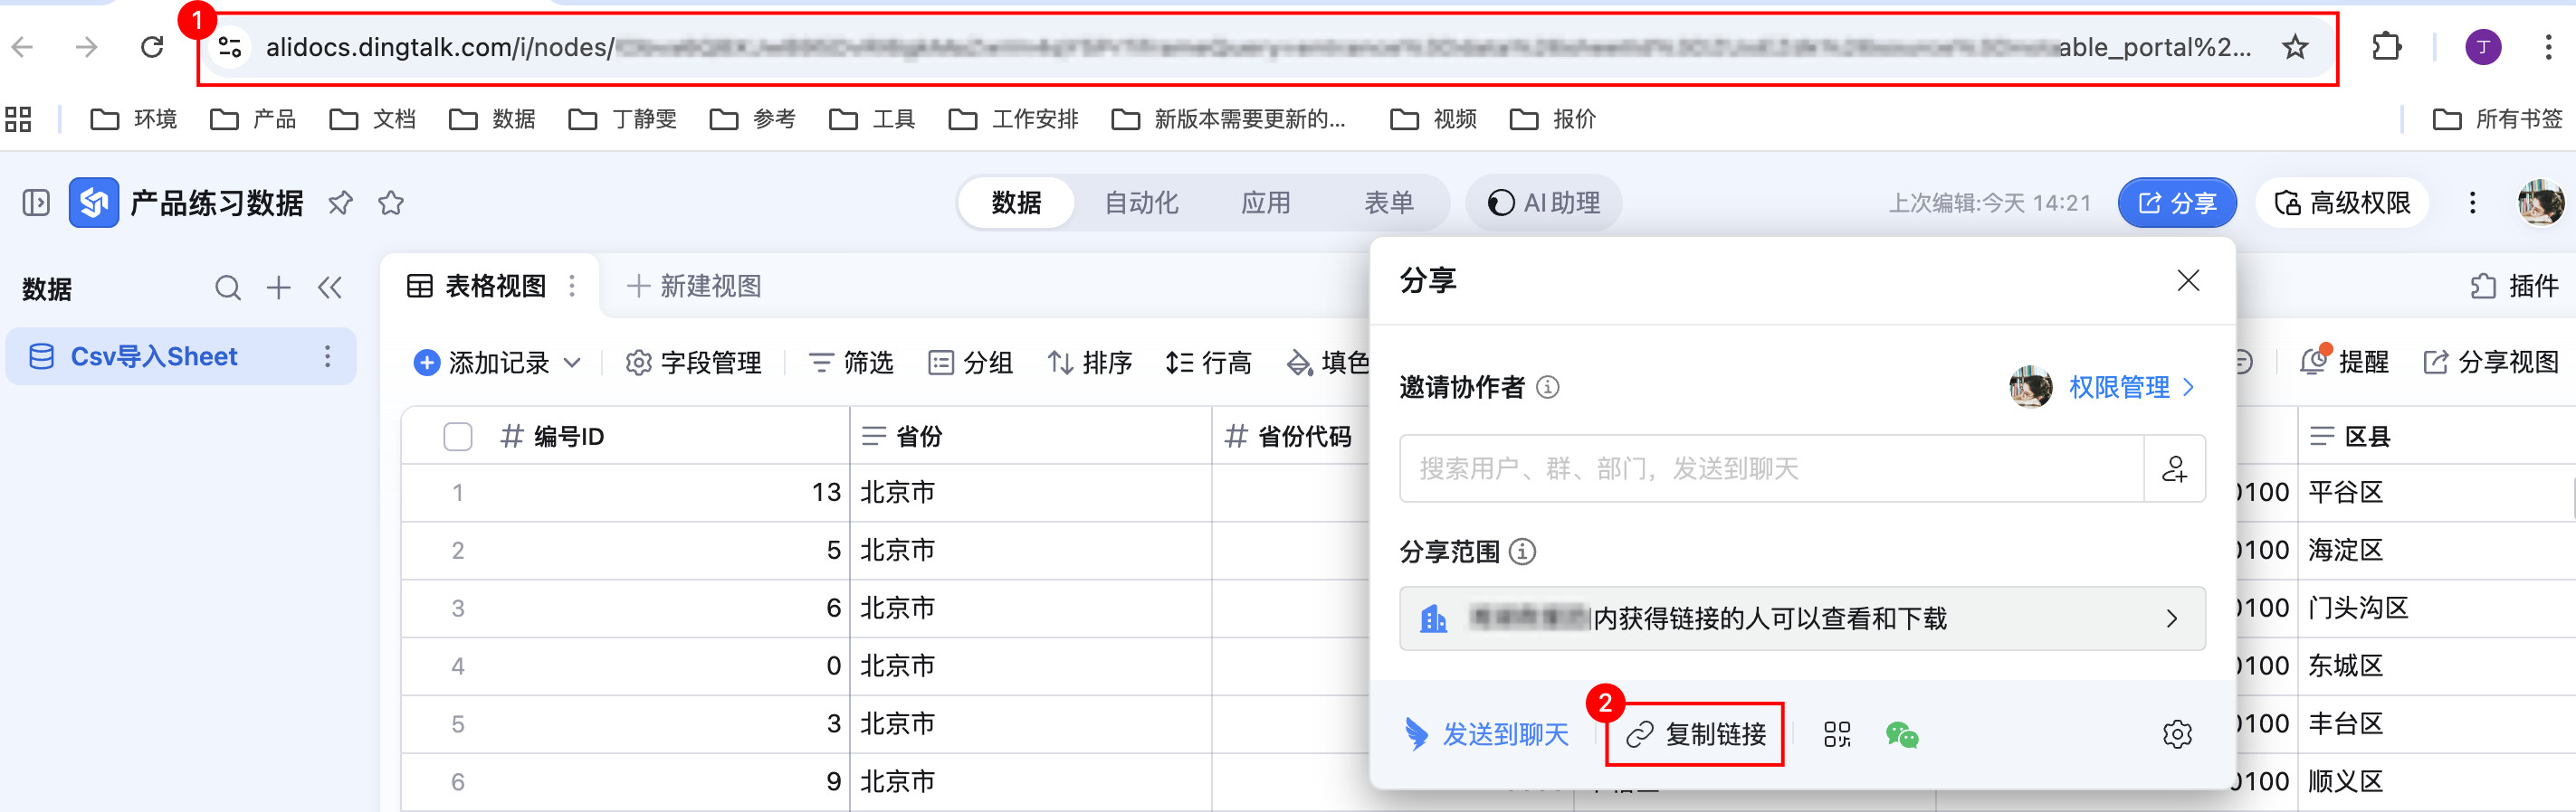Click the QR code share icon
Viewport: 2576px width, 812px height.
[1836, 735]
